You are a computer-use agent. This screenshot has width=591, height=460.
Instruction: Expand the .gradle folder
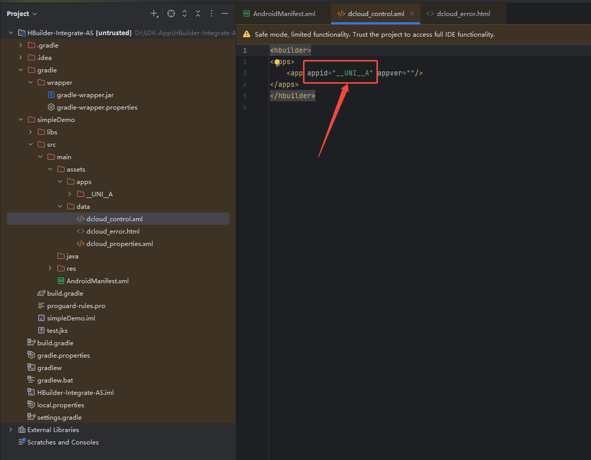point(21,45)
